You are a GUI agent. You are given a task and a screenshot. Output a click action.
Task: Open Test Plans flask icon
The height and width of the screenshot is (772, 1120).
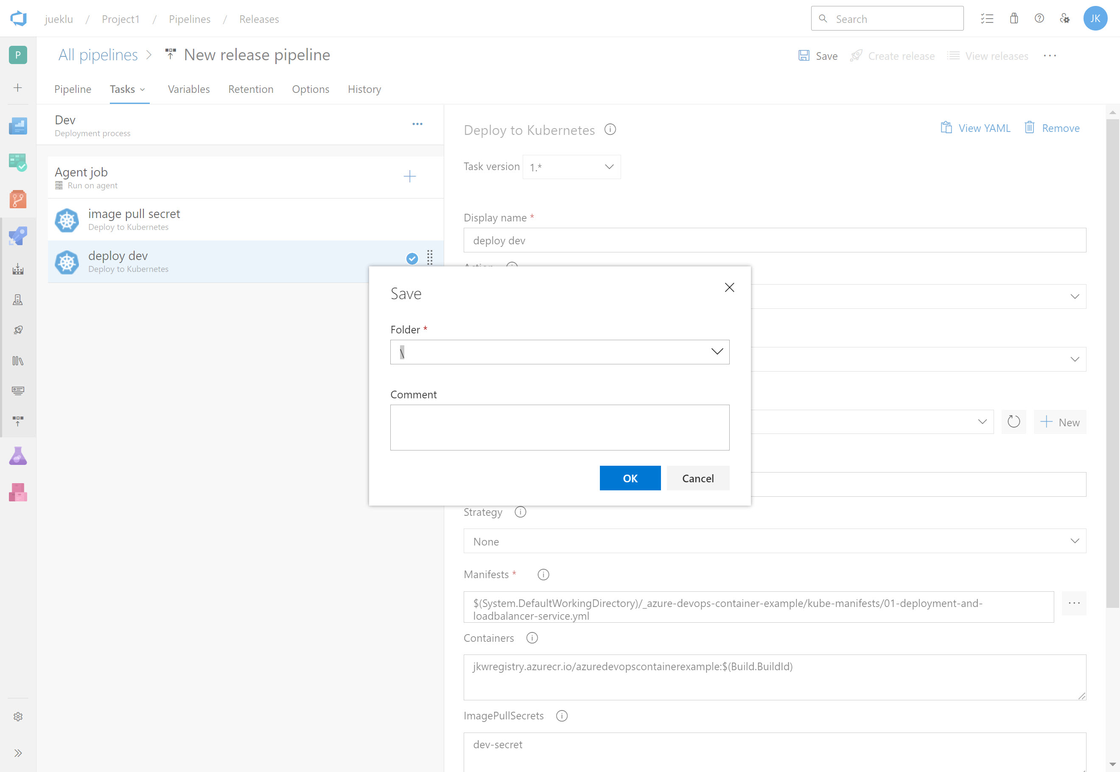point(18,456)
